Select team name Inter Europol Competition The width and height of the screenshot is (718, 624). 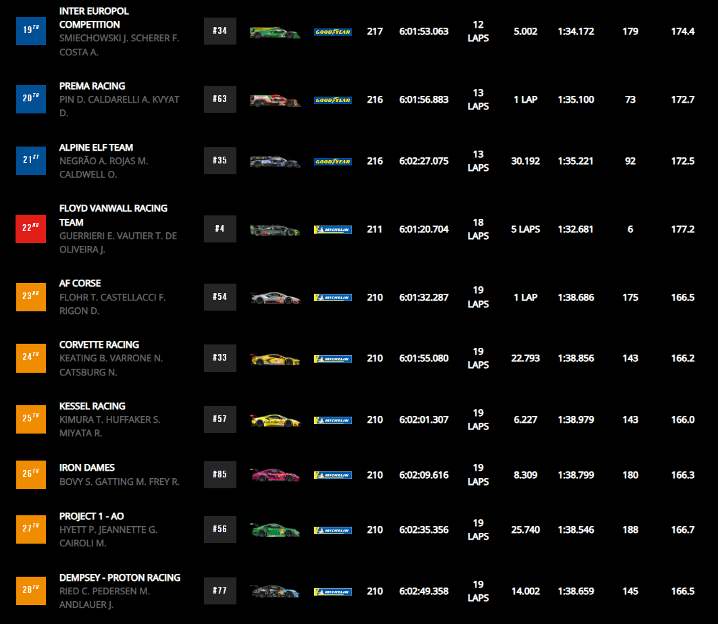click(x=94, y=18)
